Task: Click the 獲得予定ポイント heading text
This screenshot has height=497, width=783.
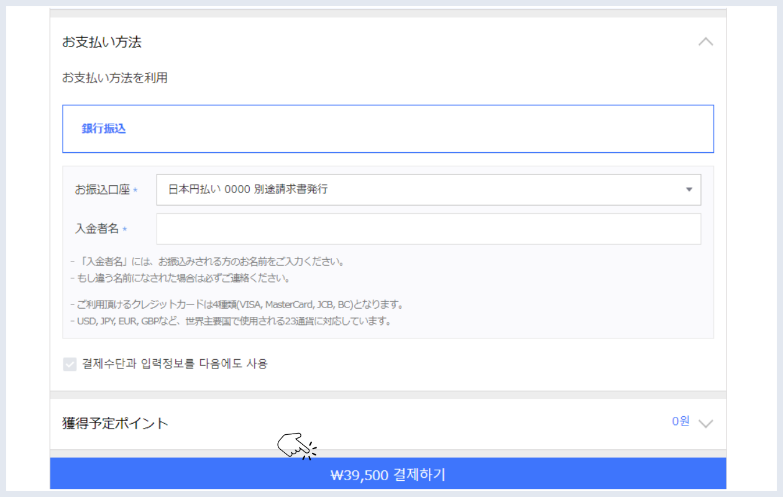Action: pyautogui.click(x=116, y=424)
